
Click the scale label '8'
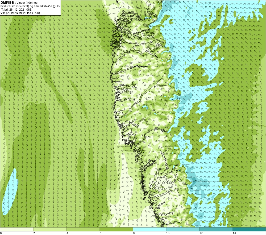(x=134, y=233)
